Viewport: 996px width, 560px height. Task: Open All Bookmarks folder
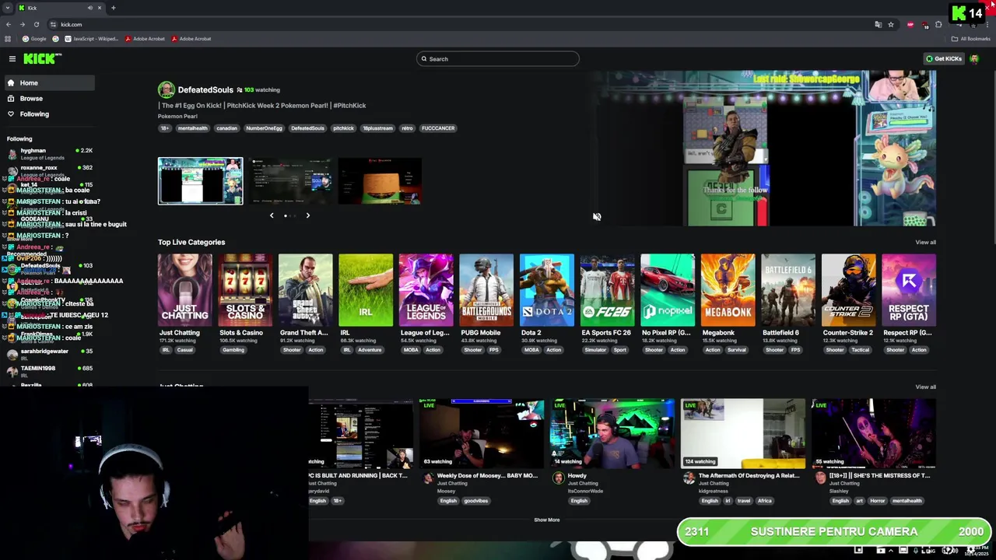970,38
